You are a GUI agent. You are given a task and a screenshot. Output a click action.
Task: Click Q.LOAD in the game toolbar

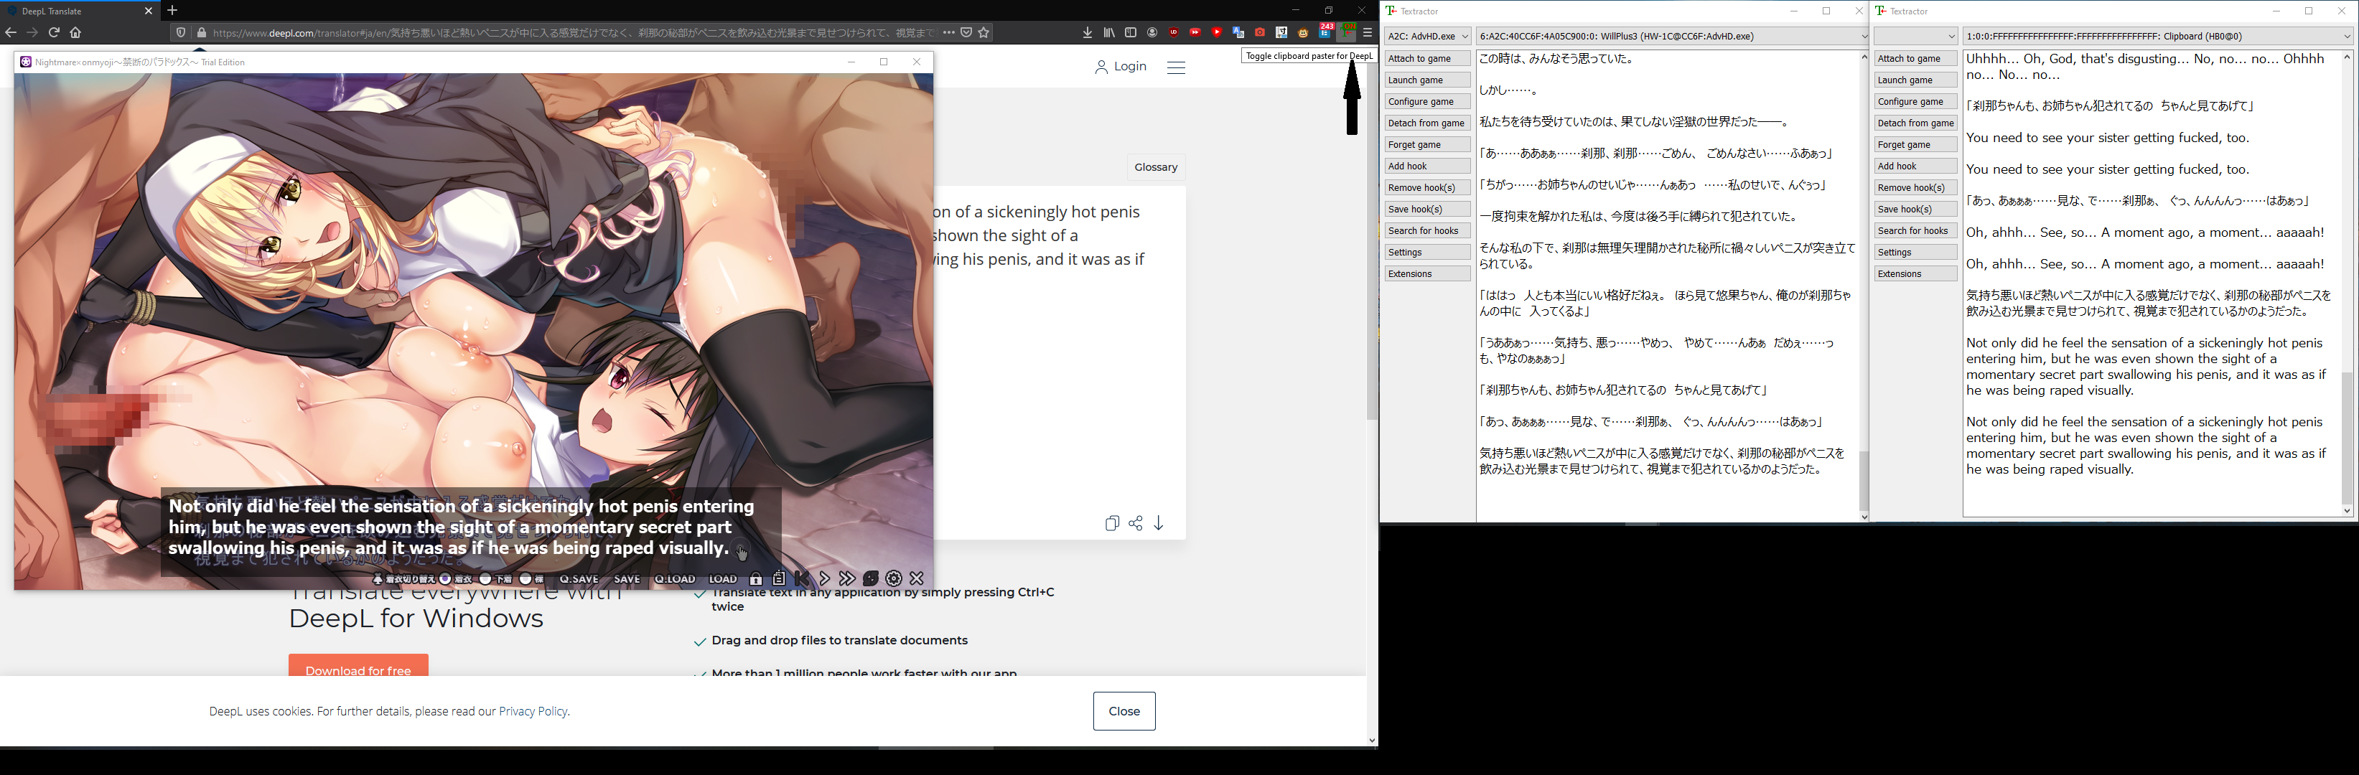point(675,579)
